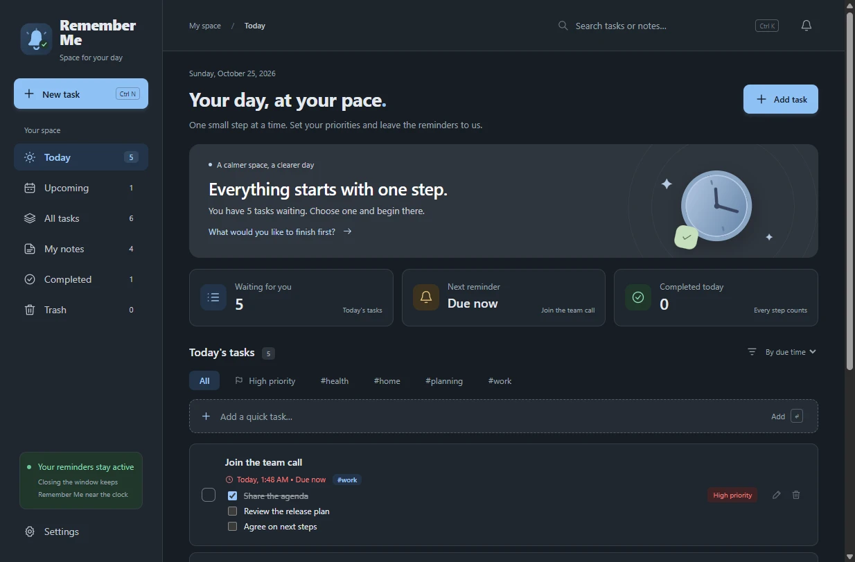Viewport: 855px width, 562px height.
Task: Open the notifications bell icon
Action: (x=806, y=26)
